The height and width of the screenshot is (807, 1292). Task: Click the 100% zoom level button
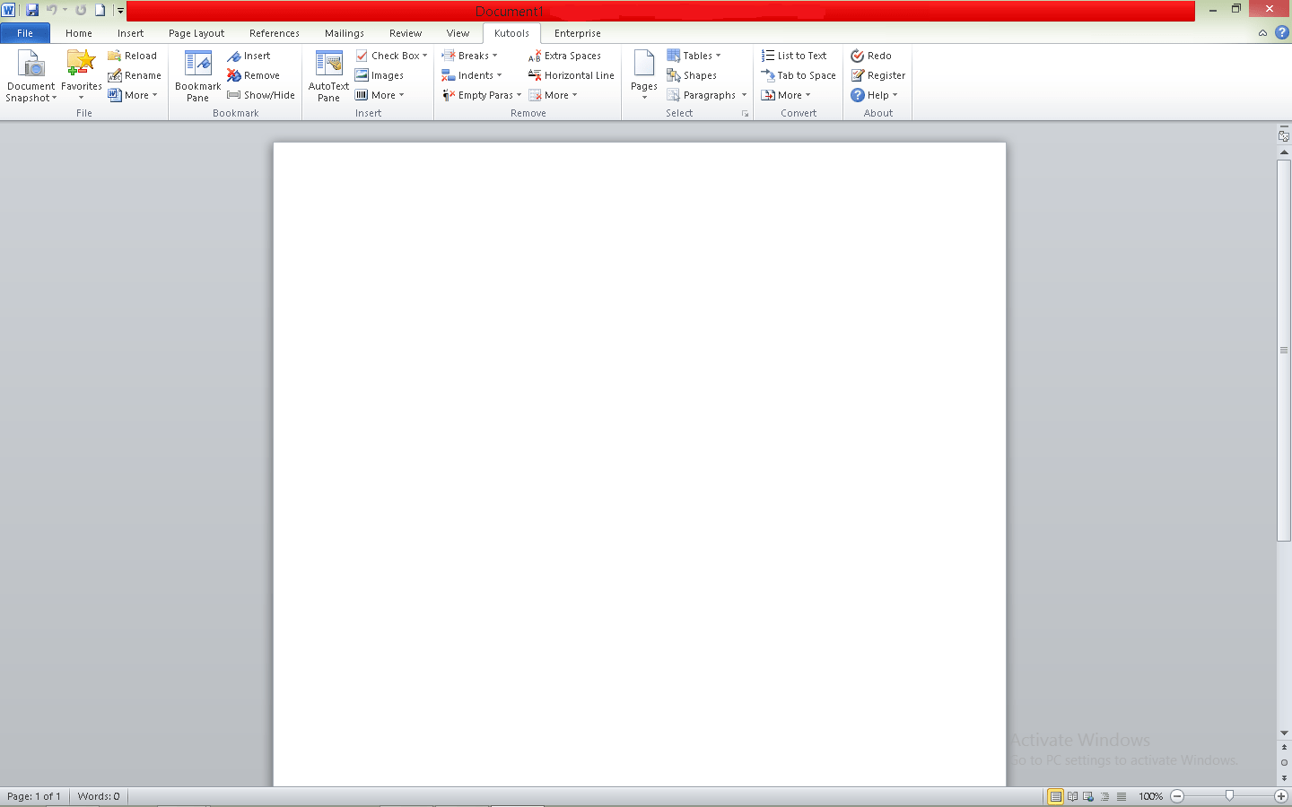(1150, 796)
